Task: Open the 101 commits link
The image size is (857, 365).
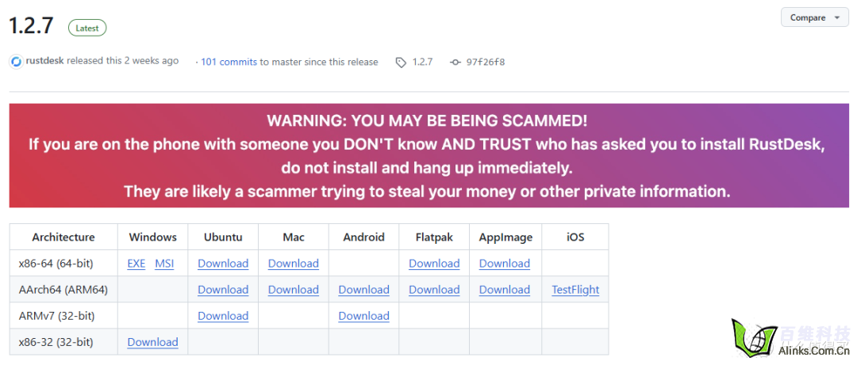Action: click(x=229, y=62)
